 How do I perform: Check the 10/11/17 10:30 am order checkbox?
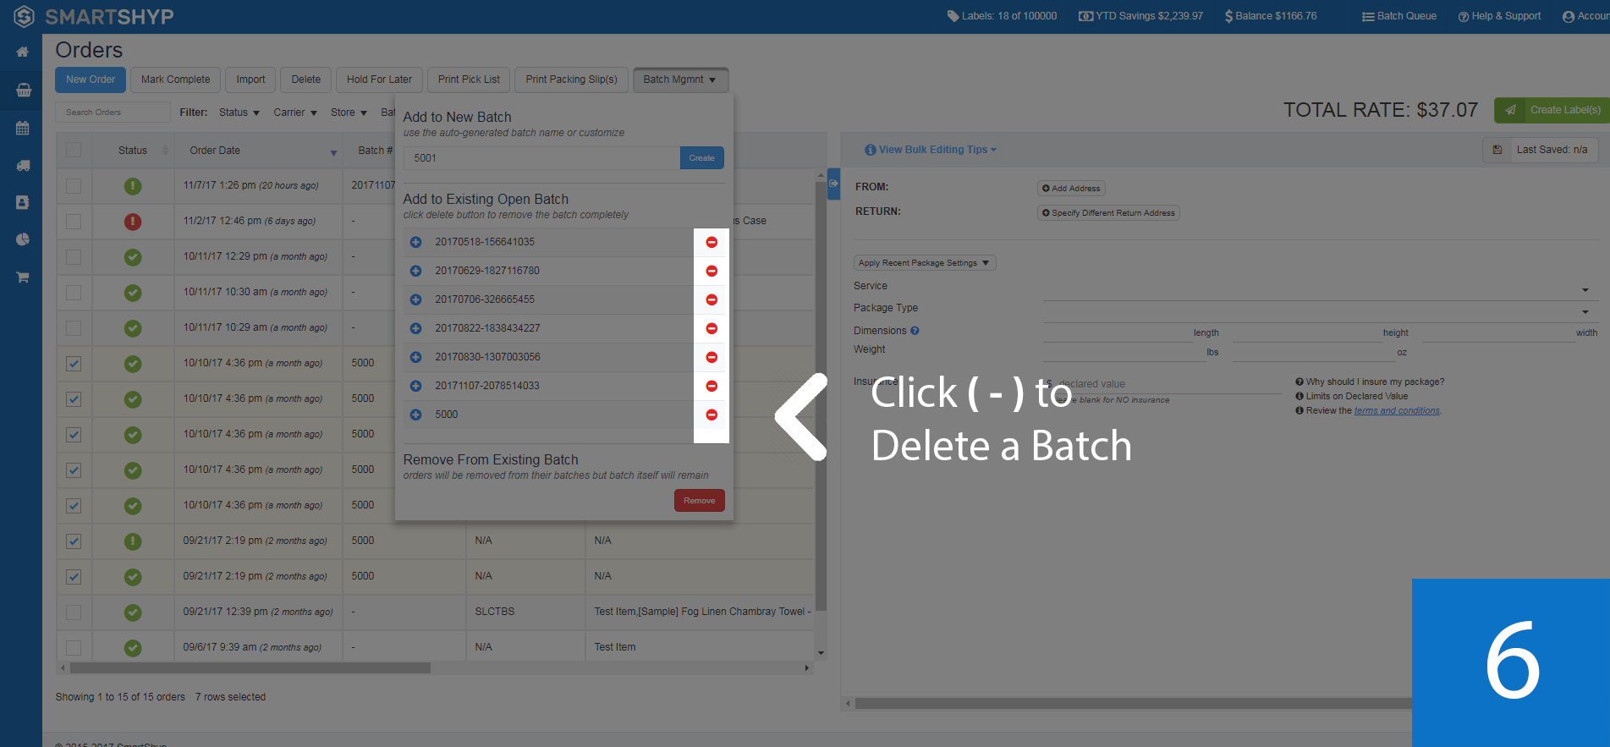(x=74, y=293)
